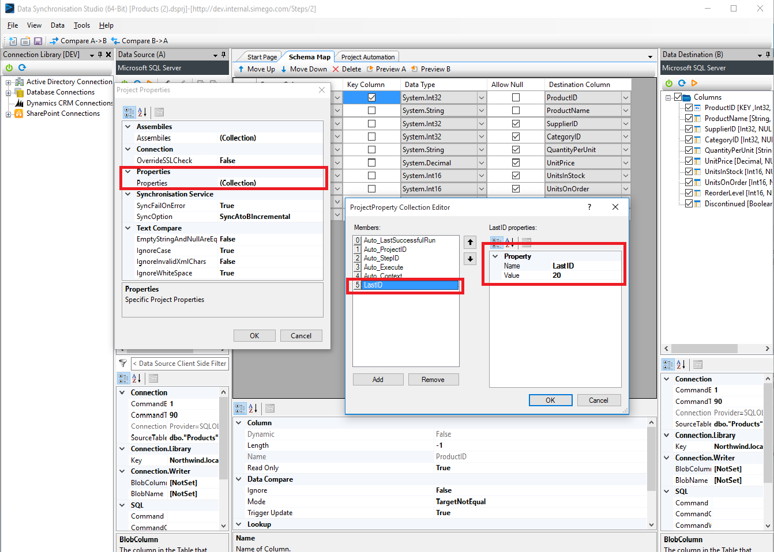This screenshot has width=774, height=552.
Task: Click Add in collection editor
Action: 378,380
